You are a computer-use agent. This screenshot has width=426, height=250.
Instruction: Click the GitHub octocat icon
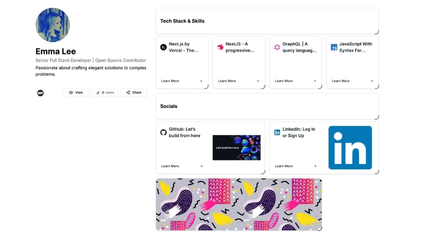pyautogui.click(x=163, y=132)
